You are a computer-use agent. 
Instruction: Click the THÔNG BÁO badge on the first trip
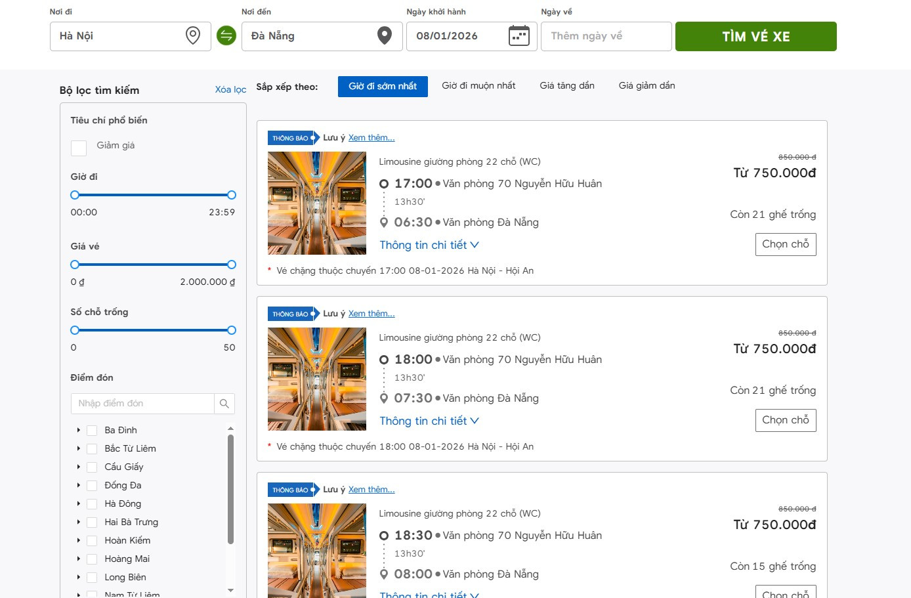[x=291, y=138]
